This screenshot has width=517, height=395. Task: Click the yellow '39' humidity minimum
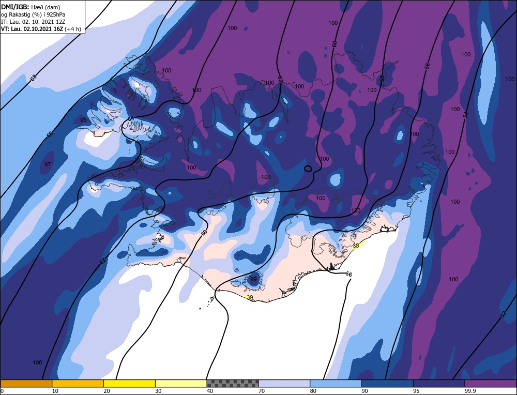click(x=250, y=297)
